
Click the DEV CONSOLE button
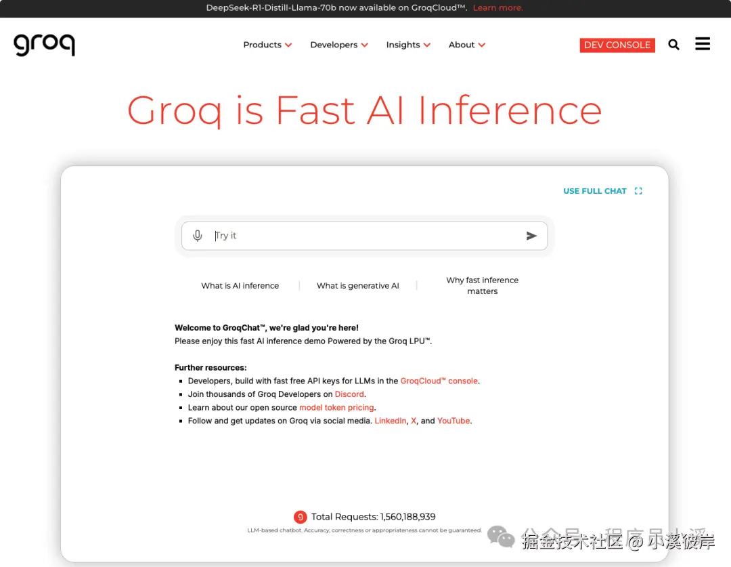[617, 45]
